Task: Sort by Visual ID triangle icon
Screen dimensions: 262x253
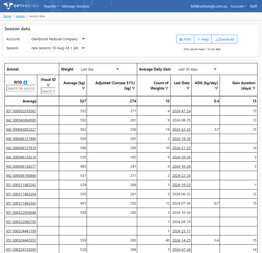Action: point(48,85)
